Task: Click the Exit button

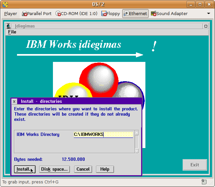Action: (195, 165)
